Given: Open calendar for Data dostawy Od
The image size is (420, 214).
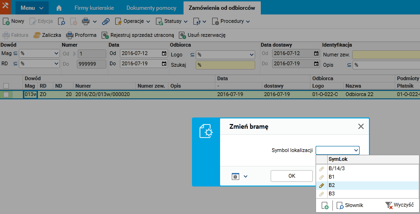Looking at the screenshot, I should coord(317,53).
